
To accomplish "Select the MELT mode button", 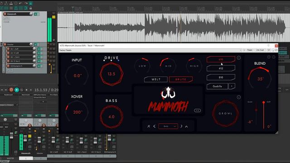I will click(156, 80).
